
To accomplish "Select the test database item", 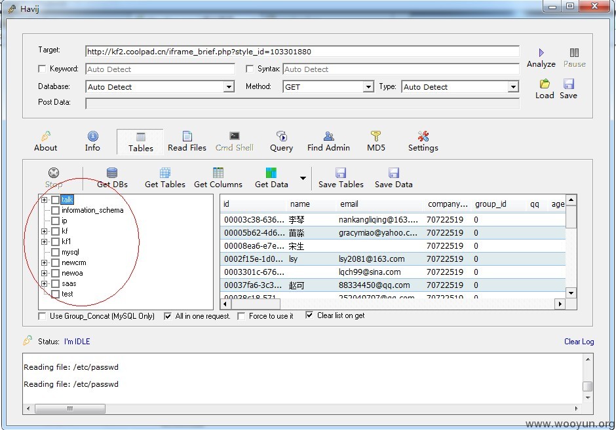I will click(x=67, y=294).
